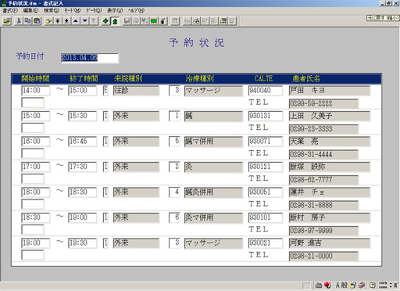Click phone number 0298-21-0000

[x=323, y=256]
